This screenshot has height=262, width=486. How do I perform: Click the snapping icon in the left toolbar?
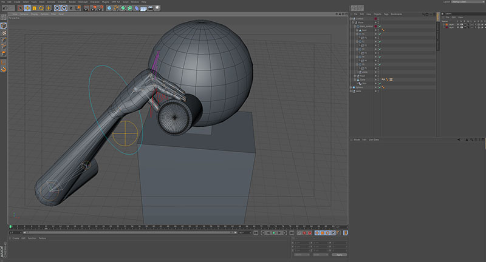4,69
